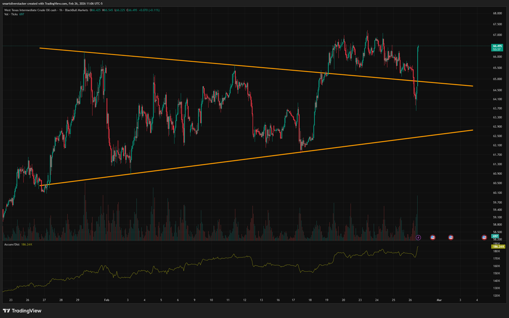Open the US flag event icon nearest the 4 date label

(484, 237)
